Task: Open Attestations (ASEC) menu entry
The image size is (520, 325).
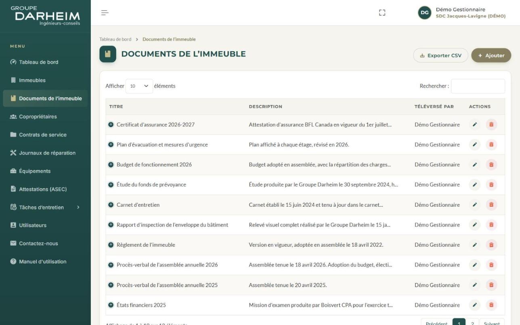Action: coord(45,189)
